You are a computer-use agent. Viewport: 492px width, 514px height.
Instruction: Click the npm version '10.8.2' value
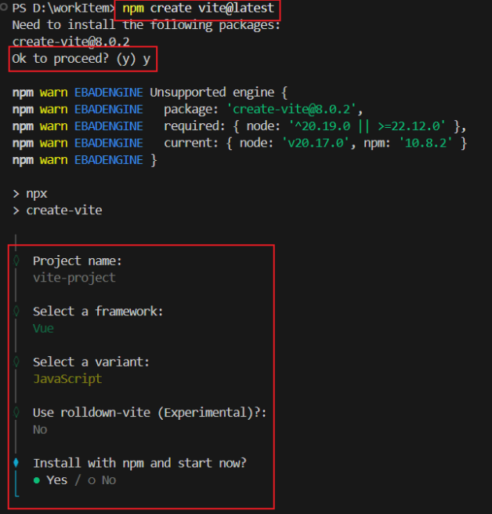click(425, 143)
